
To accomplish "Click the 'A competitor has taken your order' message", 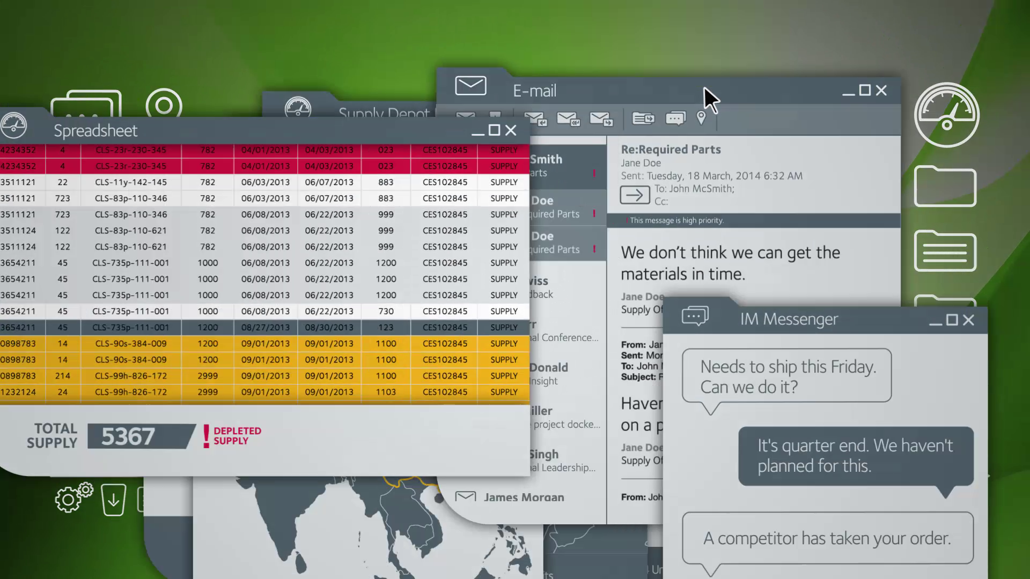I will [x=827, y=538].
